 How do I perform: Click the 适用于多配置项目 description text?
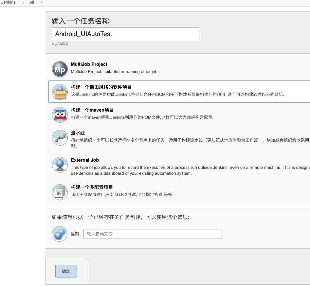click(x=122, y=194)
